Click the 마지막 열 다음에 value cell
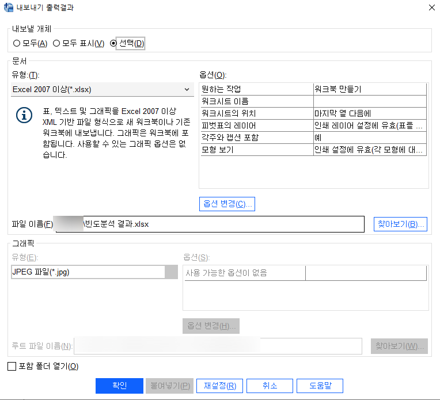 click(370, 113)
